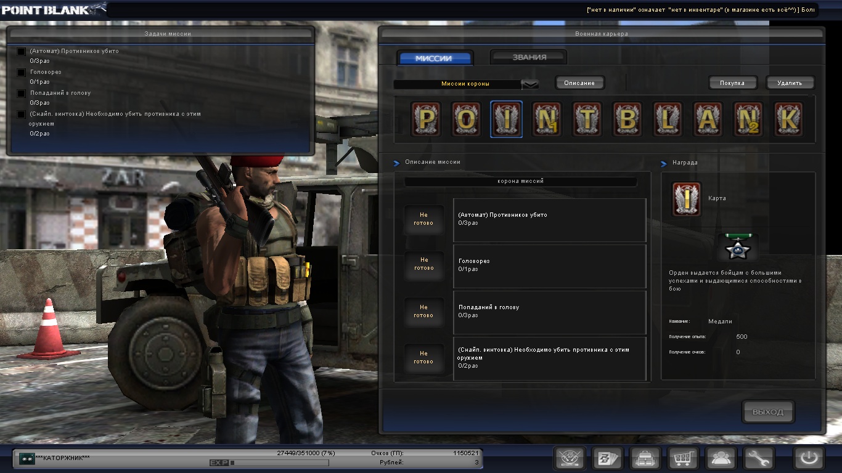
Task: Select the letter A mission card
Action: pos(708,119)
